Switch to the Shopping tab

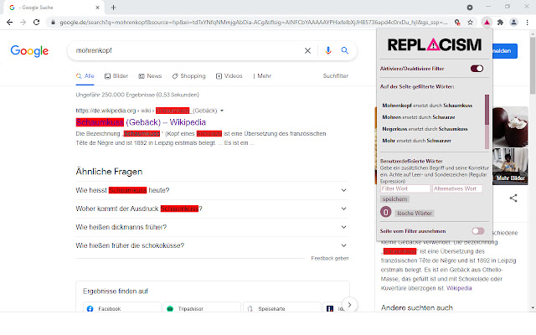click(188, 76)
